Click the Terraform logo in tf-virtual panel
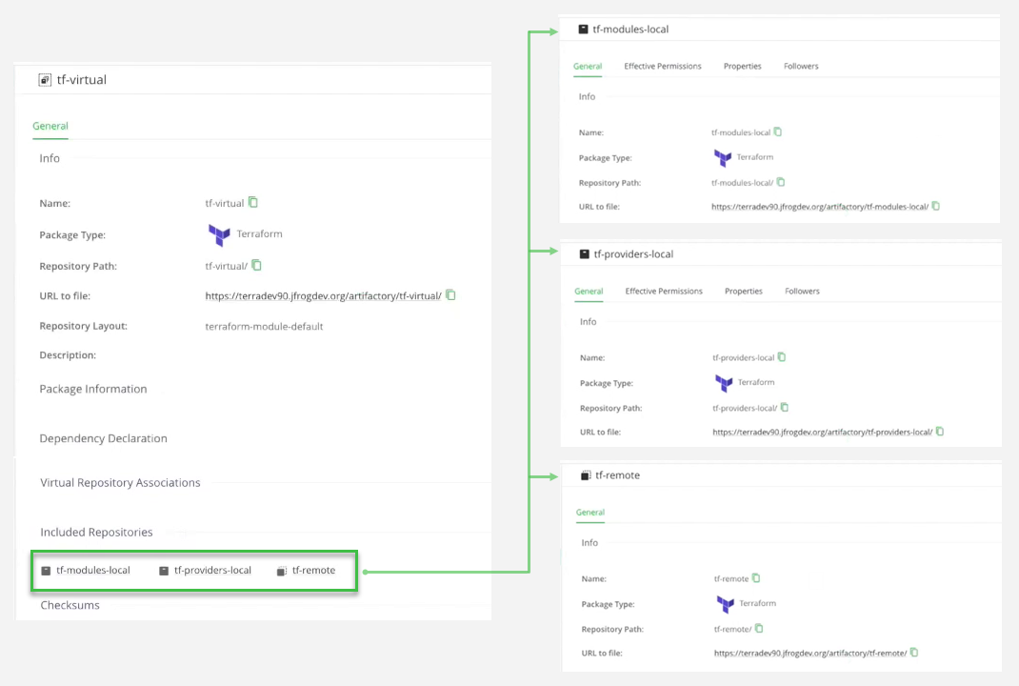The image size is (1019, 686). pyautogui.click(x=219, y=234)
